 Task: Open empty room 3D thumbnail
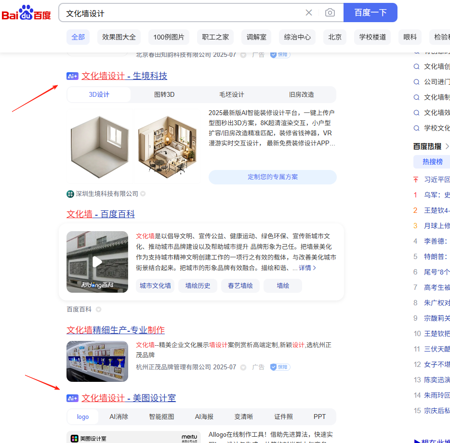point(100,146)
